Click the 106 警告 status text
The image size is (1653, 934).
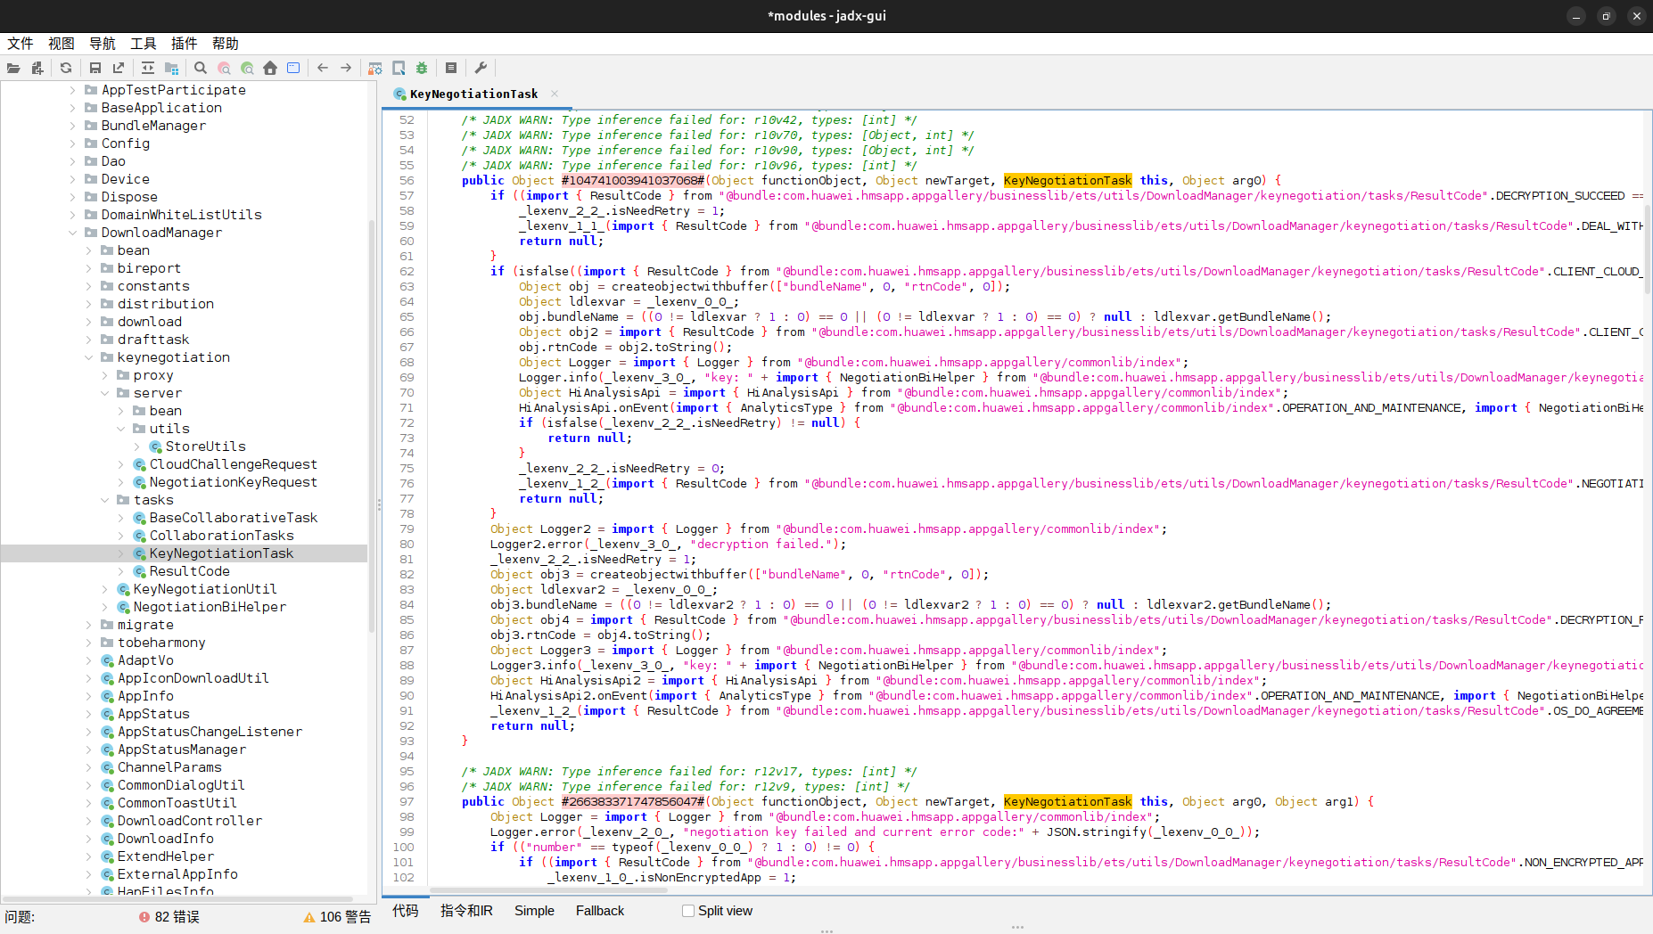pos(345,917)
